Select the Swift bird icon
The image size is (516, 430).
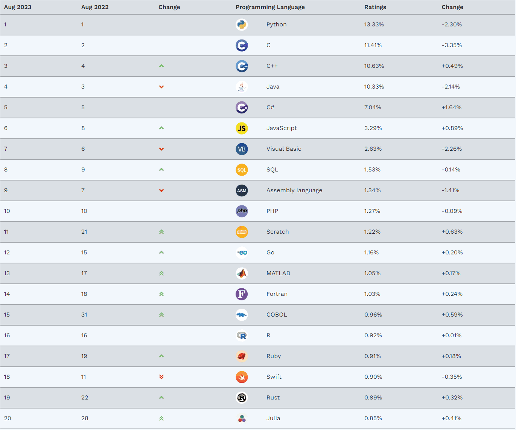pyautogui.click(x=242, y=377)
